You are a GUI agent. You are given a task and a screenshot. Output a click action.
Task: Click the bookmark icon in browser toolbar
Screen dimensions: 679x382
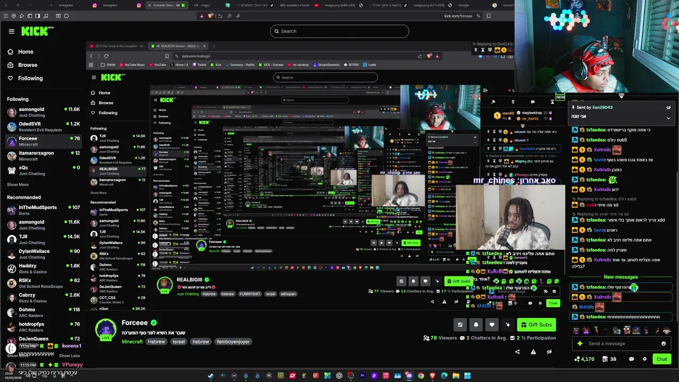pos(489,16)
